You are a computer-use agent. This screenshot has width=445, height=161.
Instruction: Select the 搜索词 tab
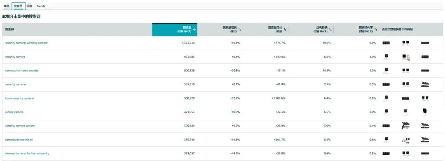click(19, 6)
